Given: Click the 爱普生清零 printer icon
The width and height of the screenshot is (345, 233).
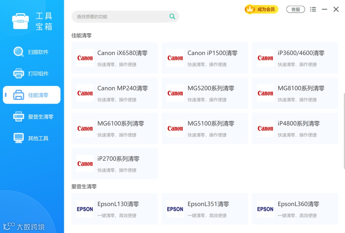Looking at the screenshot, I should (19, 117).
